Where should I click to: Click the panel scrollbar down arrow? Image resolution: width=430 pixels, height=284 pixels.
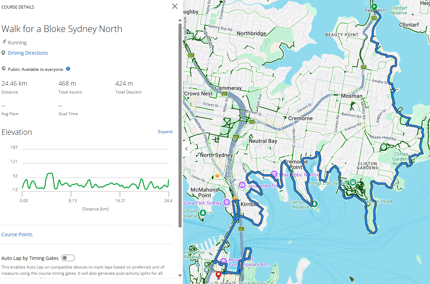180,275
